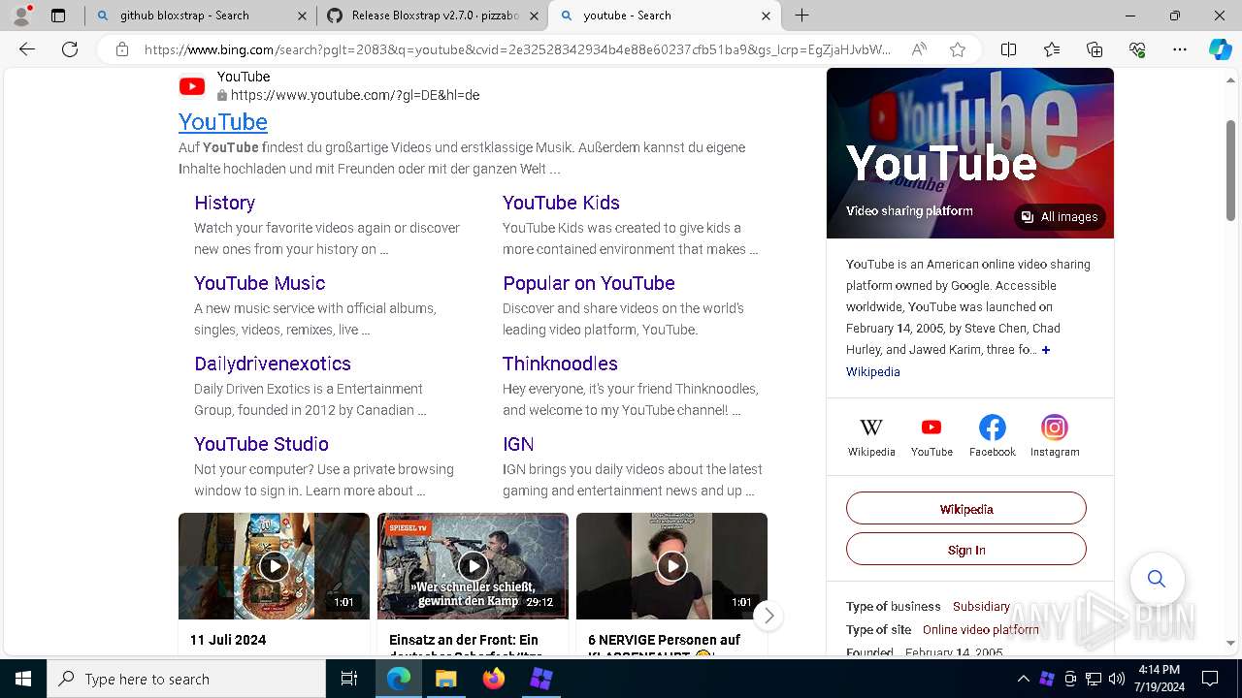Screen dimensions: 1242x698
Task: Launch Firefox from the taskbar
Action: point(493,679)
